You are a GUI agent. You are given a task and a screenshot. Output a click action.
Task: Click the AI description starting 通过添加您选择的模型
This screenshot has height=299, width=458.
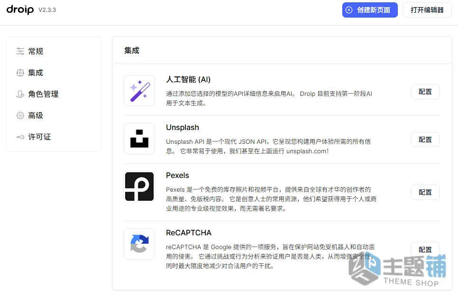269,99
